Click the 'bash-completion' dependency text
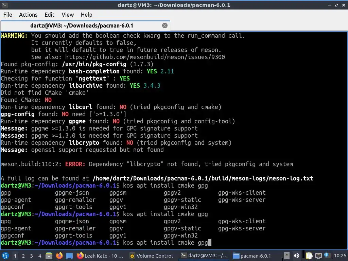This screenshot has width=348, height=261. tap(94, 71)
